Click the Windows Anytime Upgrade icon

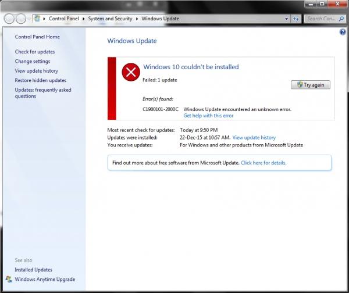[9, 279]
